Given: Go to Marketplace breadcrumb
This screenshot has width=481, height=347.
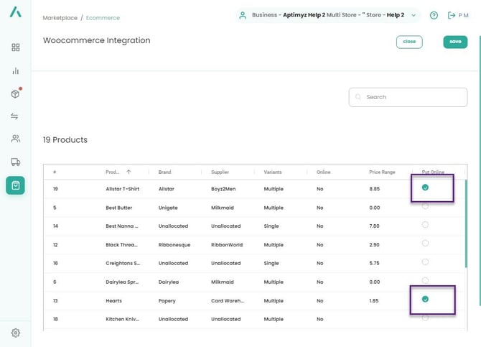Looking at the screenshot, I should coord(60,17).
